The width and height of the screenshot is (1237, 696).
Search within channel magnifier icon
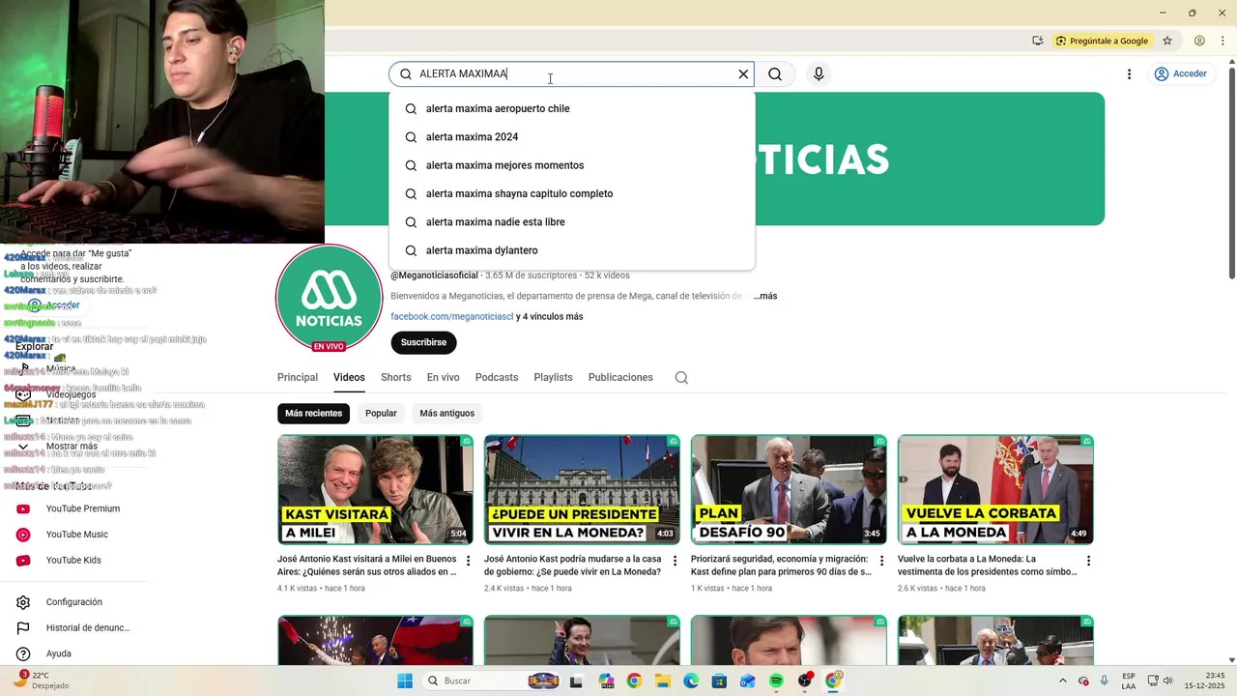pos(681,378)
